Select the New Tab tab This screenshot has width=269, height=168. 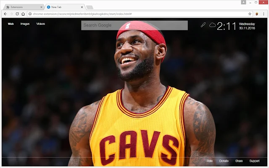click(x=65, y=7)
